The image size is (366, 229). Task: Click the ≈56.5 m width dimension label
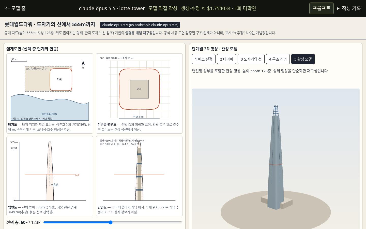pyautogui.click(x=139, y=117)
